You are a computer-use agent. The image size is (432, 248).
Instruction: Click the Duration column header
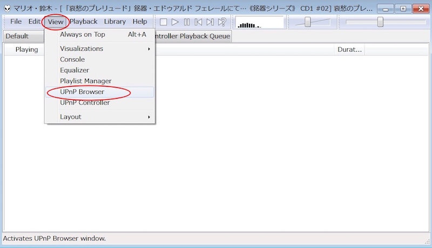coord(349,50)
